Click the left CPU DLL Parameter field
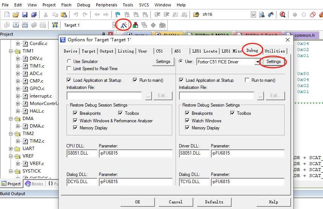The image size is (323, 209). pyautogui.click(x=135, y=153)
